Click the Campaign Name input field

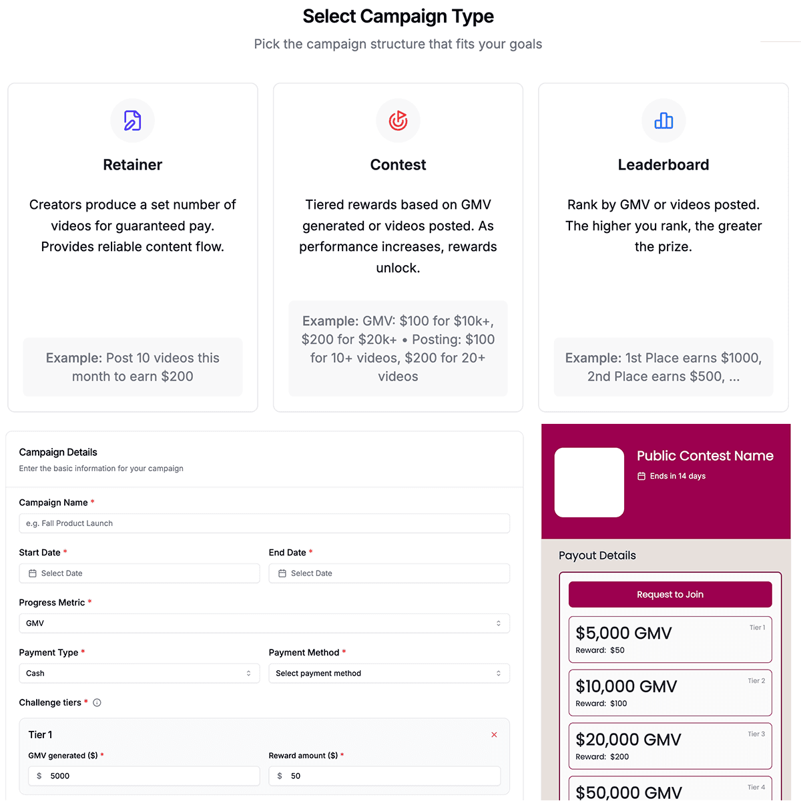[x=264, y=523]
